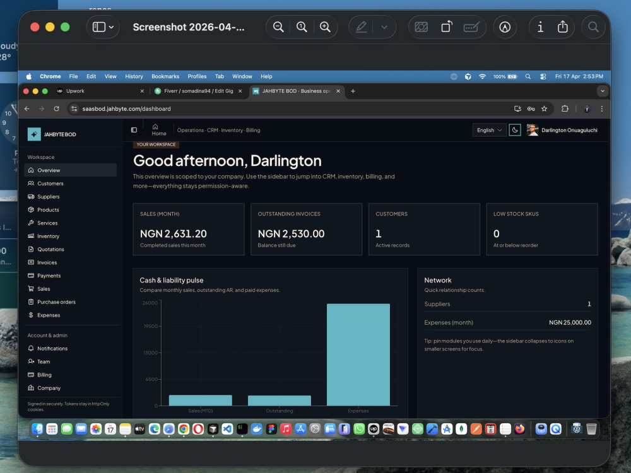This screenshot has width=631, height=473.
Task: Open Company in the sidebar
Action: point(71,388)
